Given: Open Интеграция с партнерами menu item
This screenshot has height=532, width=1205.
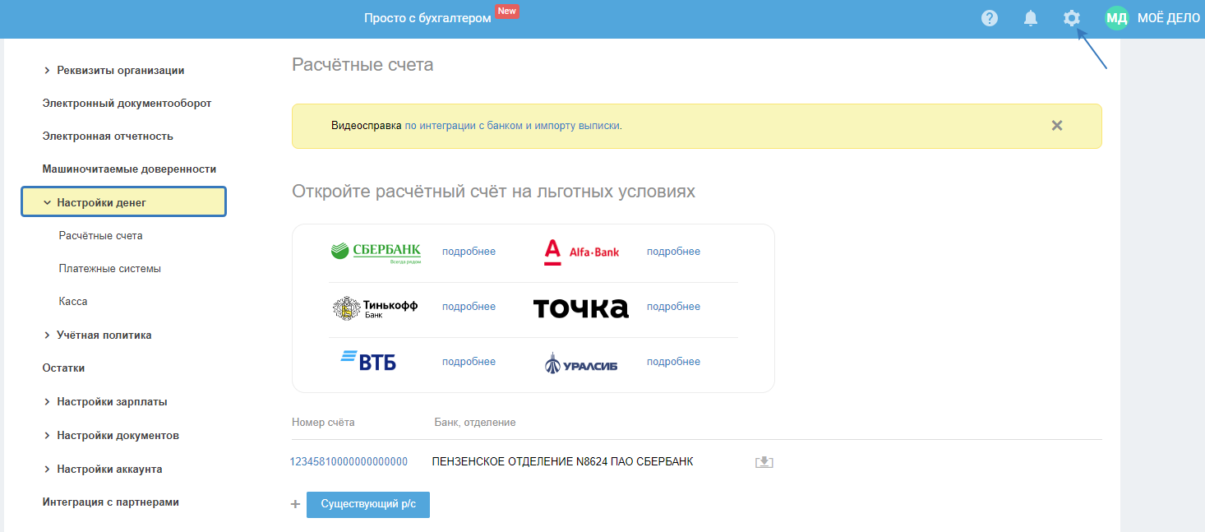Looking at the screenshot, I should 110,502.
